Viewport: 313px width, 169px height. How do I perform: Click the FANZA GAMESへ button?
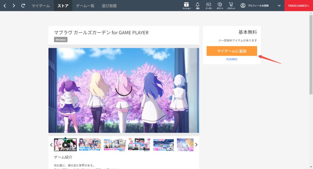pyautogui.click(x=299, y=6)
